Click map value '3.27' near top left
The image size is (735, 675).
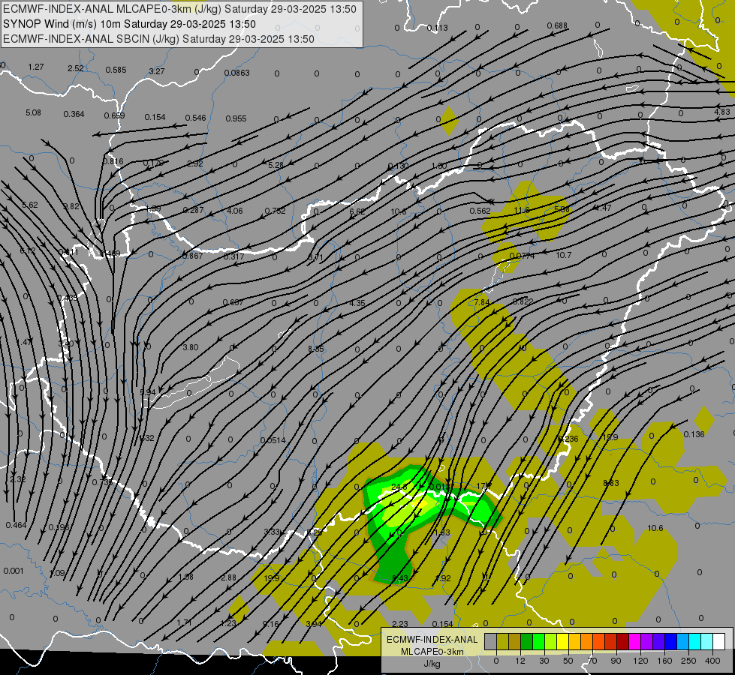pyautogui.click(x=157, y=71)
